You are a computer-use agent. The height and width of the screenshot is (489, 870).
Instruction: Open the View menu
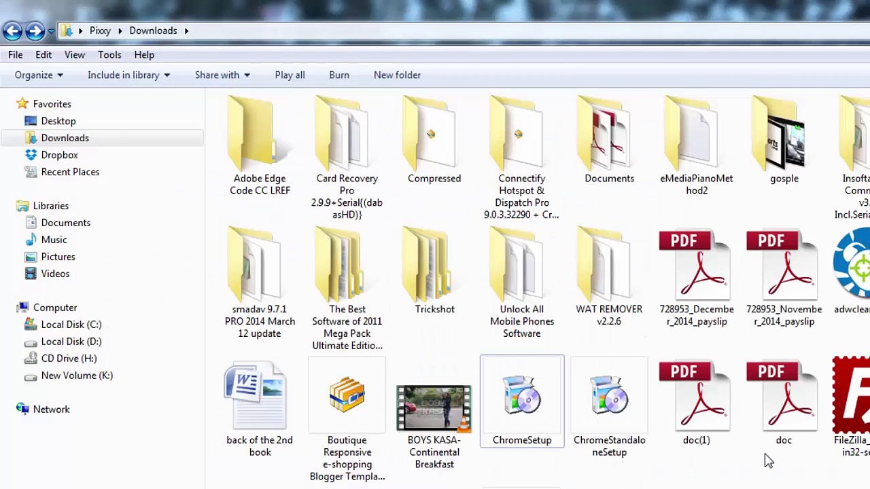[75, 54]
